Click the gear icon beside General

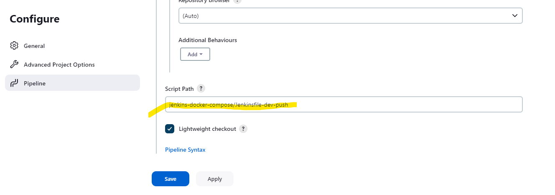[x=14, y=45]
